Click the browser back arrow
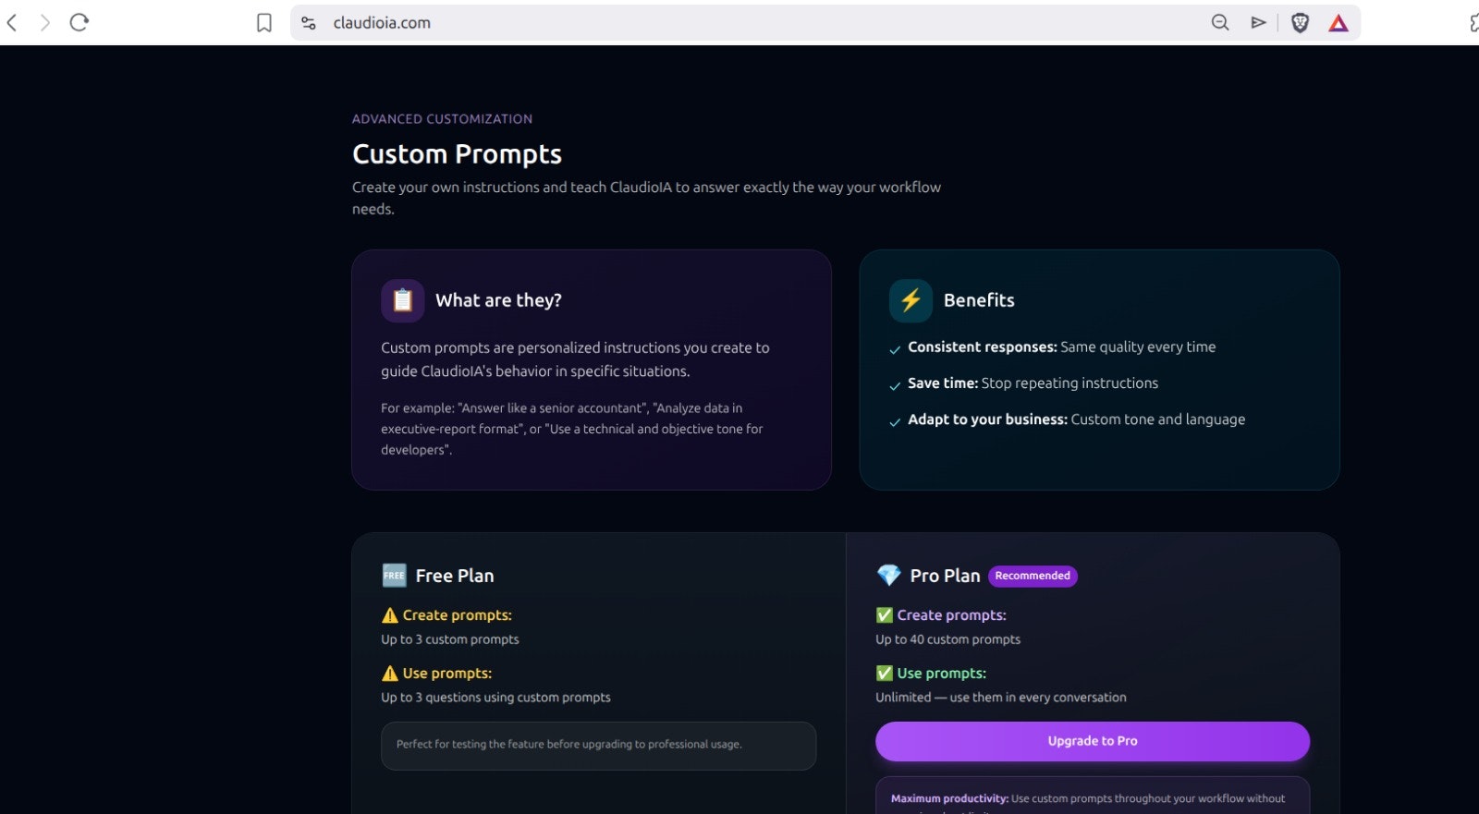Screen dimensions: 1479x814 pyautogui.click(x=12, y=22)
